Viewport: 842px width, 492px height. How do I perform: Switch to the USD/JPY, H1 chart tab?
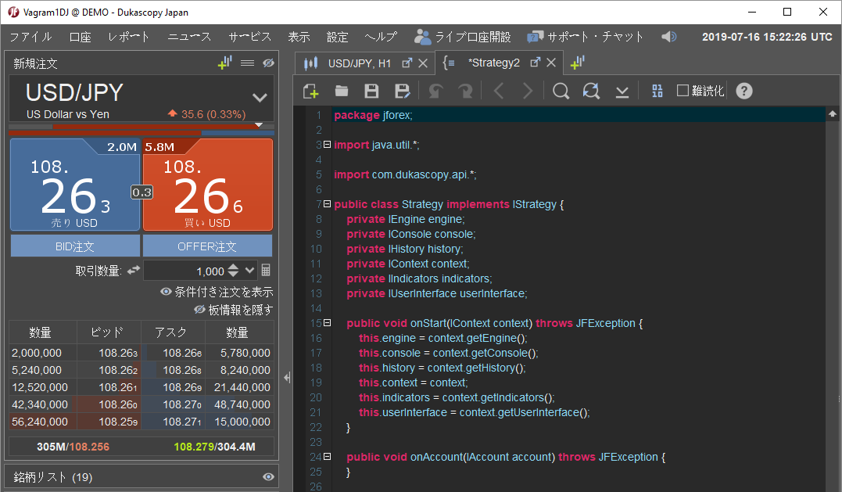pyautogui.click(x=359, y=63)
